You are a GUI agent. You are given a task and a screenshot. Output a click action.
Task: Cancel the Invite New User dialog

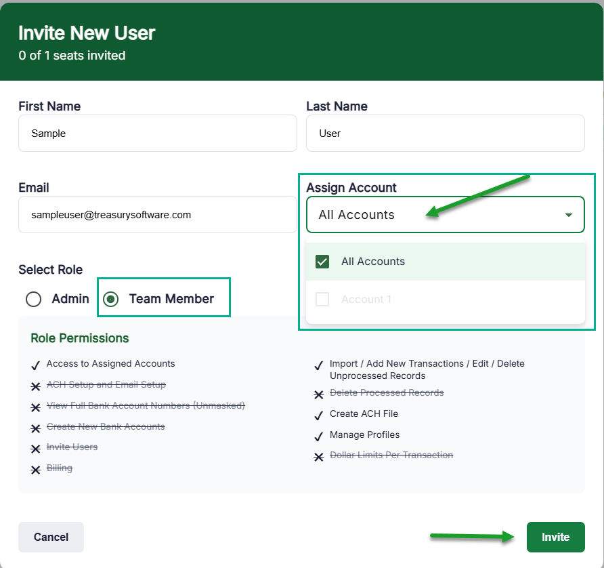coord(51,537)
